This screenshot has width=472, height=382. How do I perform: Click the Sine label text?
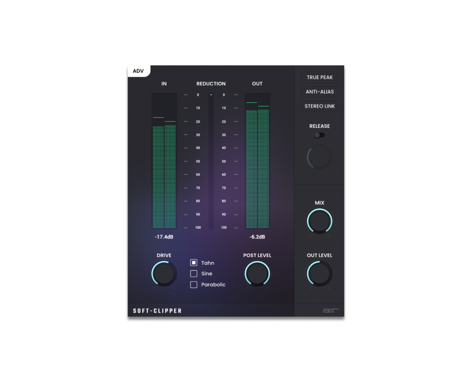tap(207, 274)
